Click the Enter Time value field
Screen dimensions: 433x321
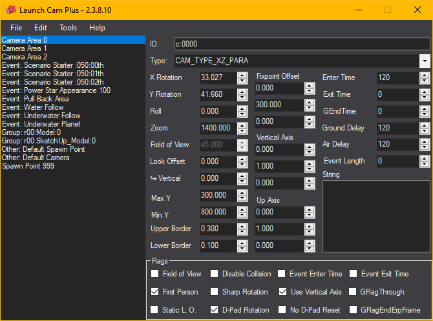click(x=398, y=78)
